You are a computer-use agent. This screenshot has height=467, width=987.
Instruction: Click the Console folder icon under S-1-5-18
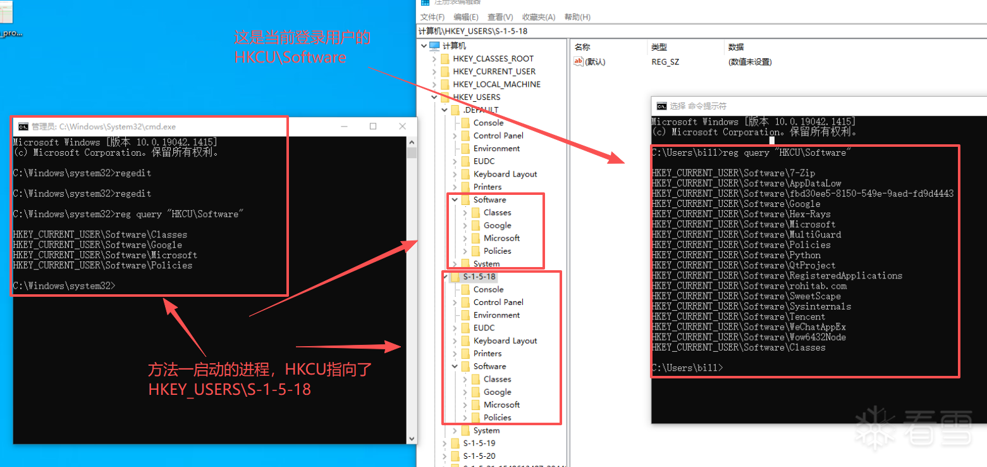(x=465, y=289)
